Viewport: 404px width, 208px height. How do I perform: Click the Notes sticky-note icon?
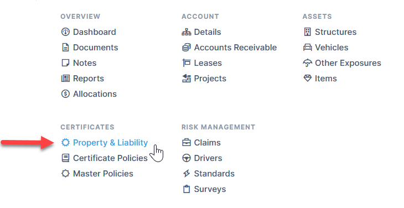(65, 63)
